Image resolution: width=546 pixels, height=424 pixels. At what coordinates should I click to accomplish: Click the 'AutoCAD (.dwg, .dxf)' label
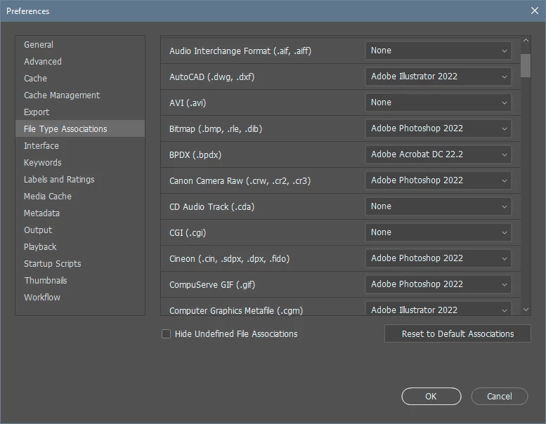click(212, 77)
